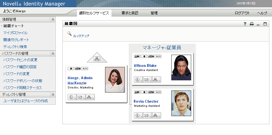Click the email icon on Allison Blake's card

pyautogui.click(x=147, y=80)
